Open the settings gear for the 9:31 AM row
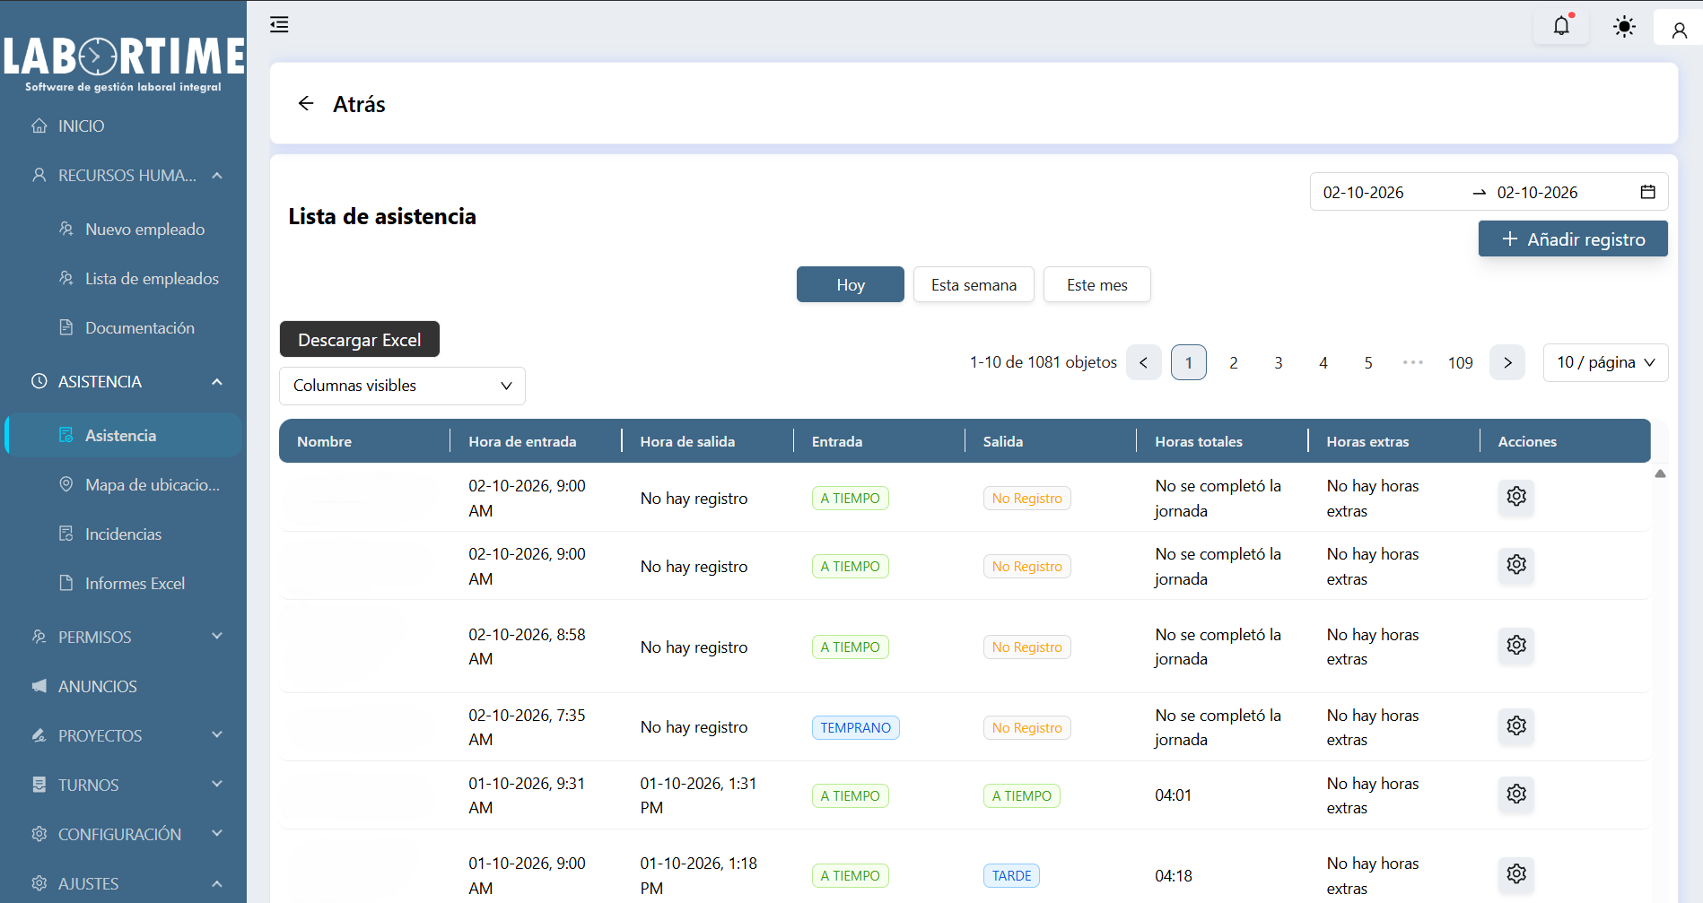The height and width of the screenshot is (903, 1703). (1516, 794)
